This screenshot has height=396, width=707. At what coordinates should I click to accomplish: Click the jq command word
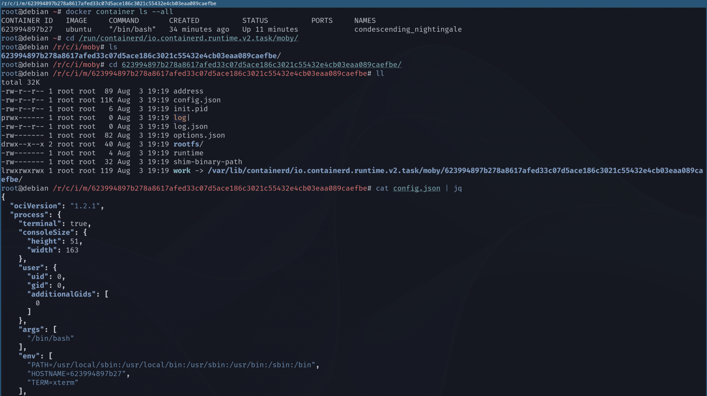(x=458, y=188)
